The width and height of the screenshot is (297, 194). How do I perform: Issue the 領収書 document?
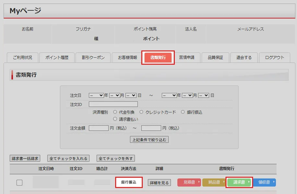(x=264, y=182)
